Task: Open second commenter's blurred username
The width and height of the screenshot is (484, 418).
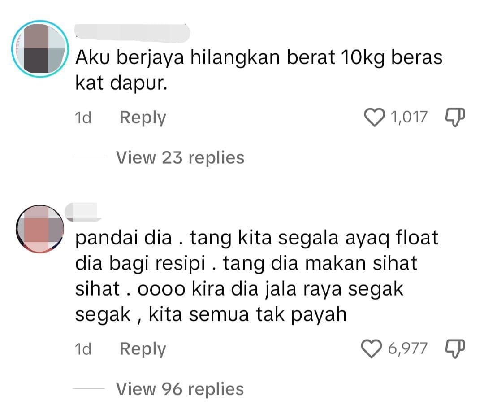Action: click(83, 212)
